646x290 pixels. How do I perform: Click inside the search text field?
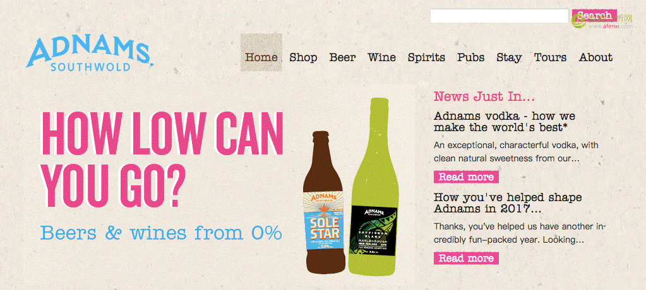click(499, 16)
